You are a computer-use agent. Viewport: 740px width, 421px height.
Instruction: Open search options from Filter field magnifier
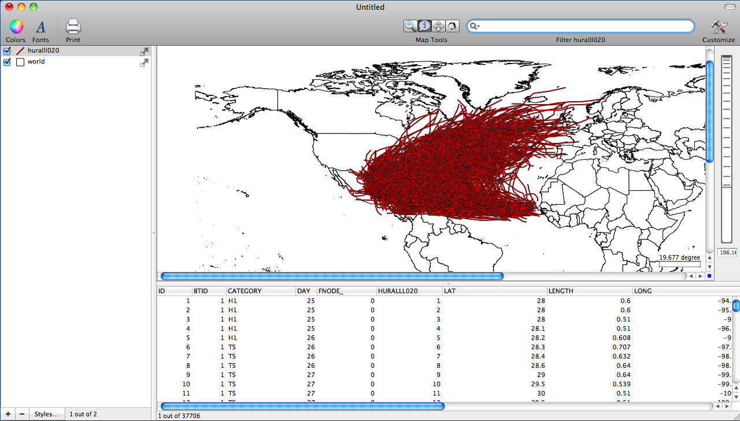tap(475, 26)
